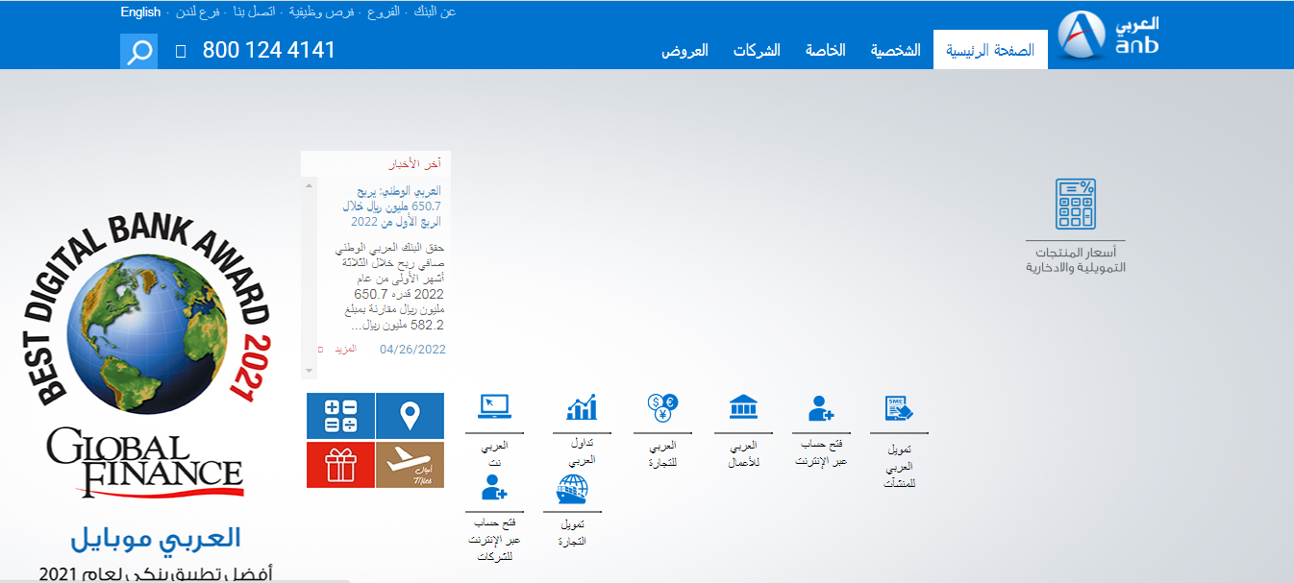The height and width of the screenshot is (583, 1294).
Task: Click the chart icon for تداول العربي
Action: [x=582, y=407]
